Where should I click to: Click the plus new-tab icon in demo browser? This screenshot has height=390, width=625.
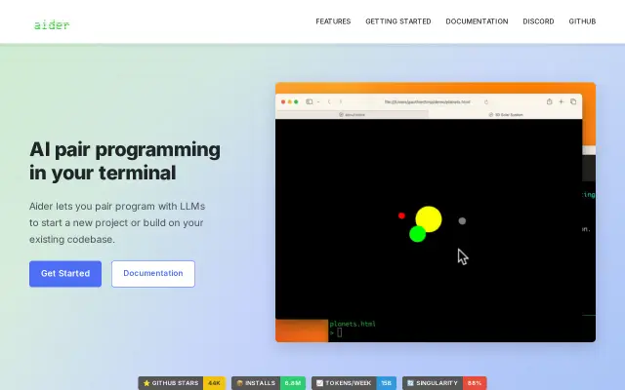pyautogui.click(x=562, y=101)
